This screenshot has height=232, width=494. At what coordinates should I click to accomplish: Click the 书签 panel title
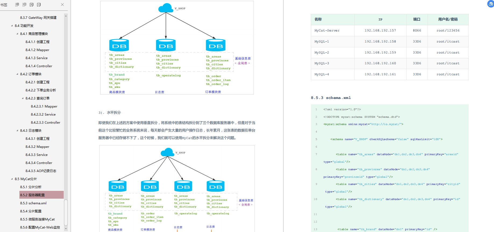(x=4, y=5)
